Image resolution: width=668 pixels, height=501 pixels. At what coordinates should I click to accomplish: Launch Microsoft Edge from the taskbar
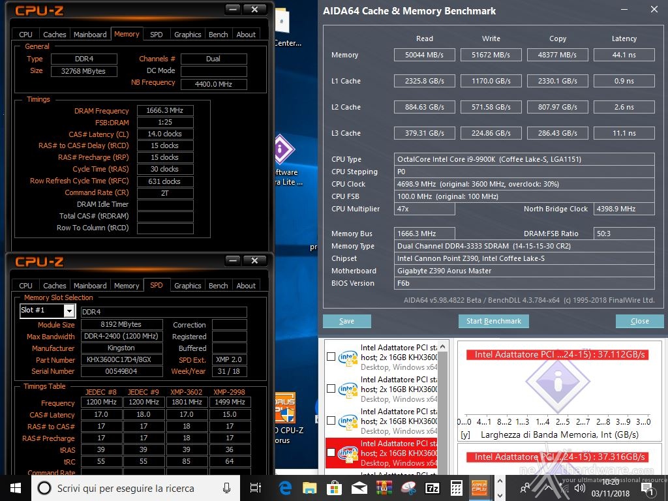pos(285,488)
